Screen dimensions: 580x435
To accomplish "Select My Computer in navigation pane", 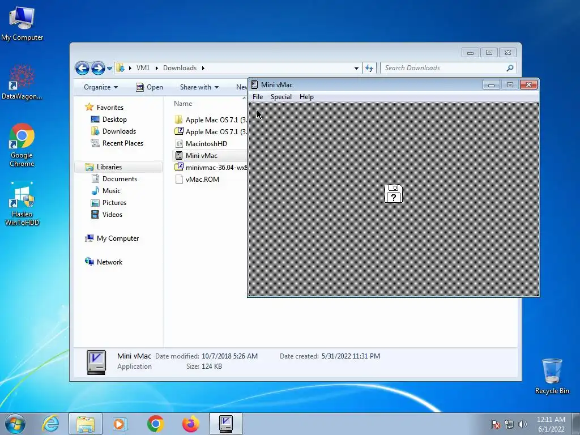I will click(118, 238).
